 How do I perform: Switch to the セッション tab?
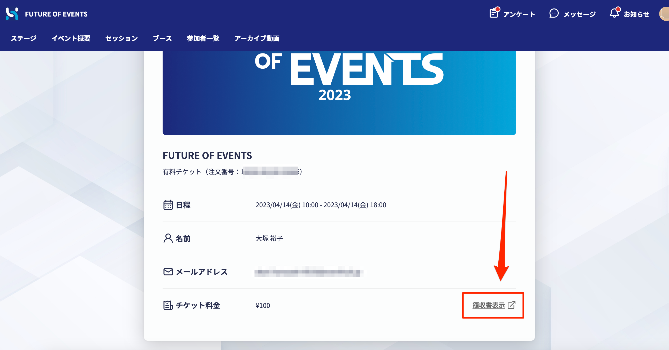(x=121, y=38)
